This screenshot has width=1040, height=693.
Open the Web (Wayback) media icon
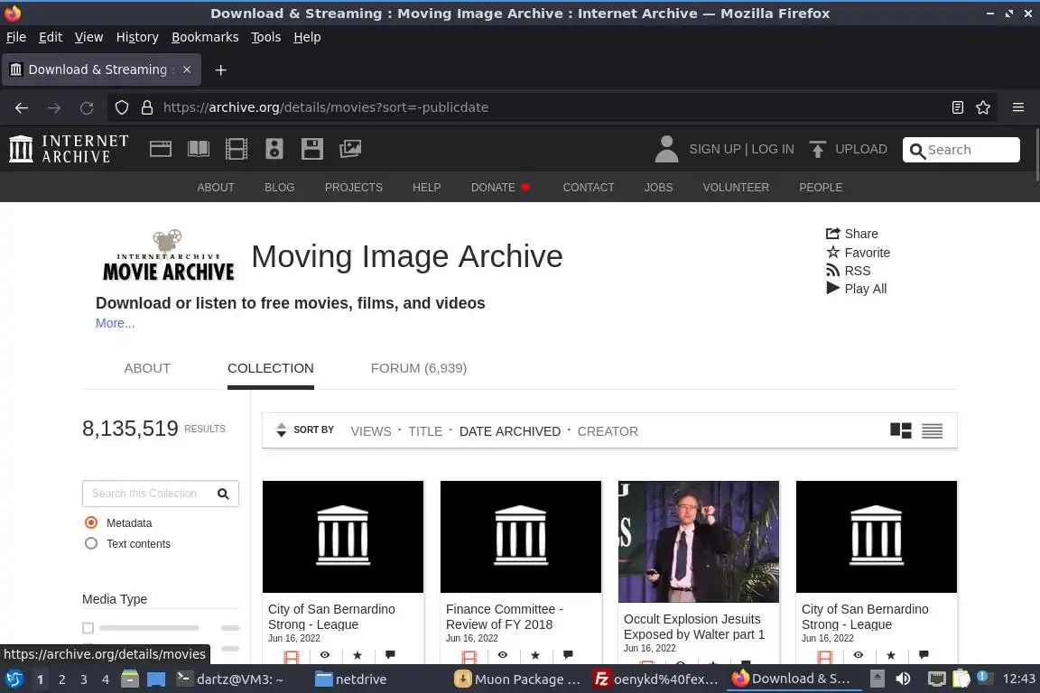tap(161, 149)
